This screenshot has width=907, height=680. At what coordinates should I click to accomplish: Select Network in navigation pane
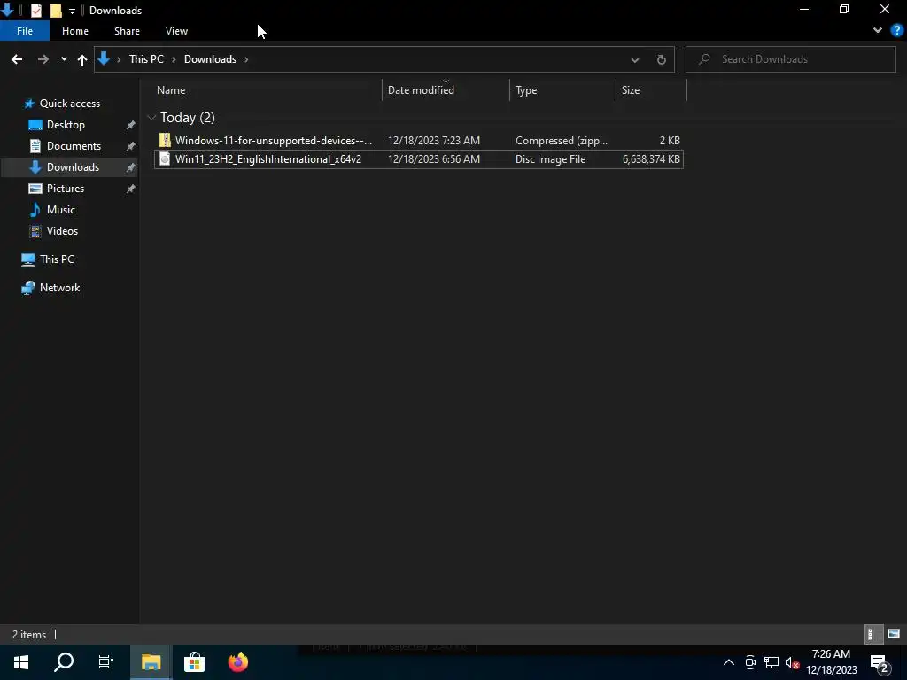(59, 288)
